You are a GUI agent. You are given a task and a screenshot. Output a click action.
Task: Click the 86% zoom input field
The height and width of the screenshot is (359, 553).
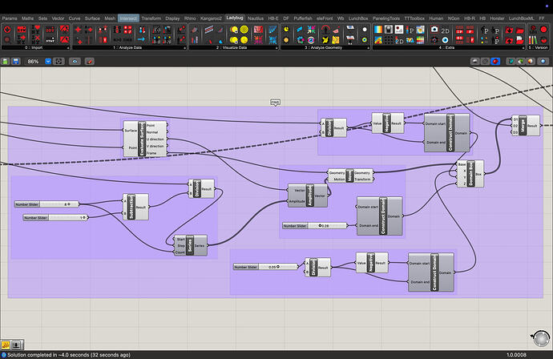click(34, 62)
